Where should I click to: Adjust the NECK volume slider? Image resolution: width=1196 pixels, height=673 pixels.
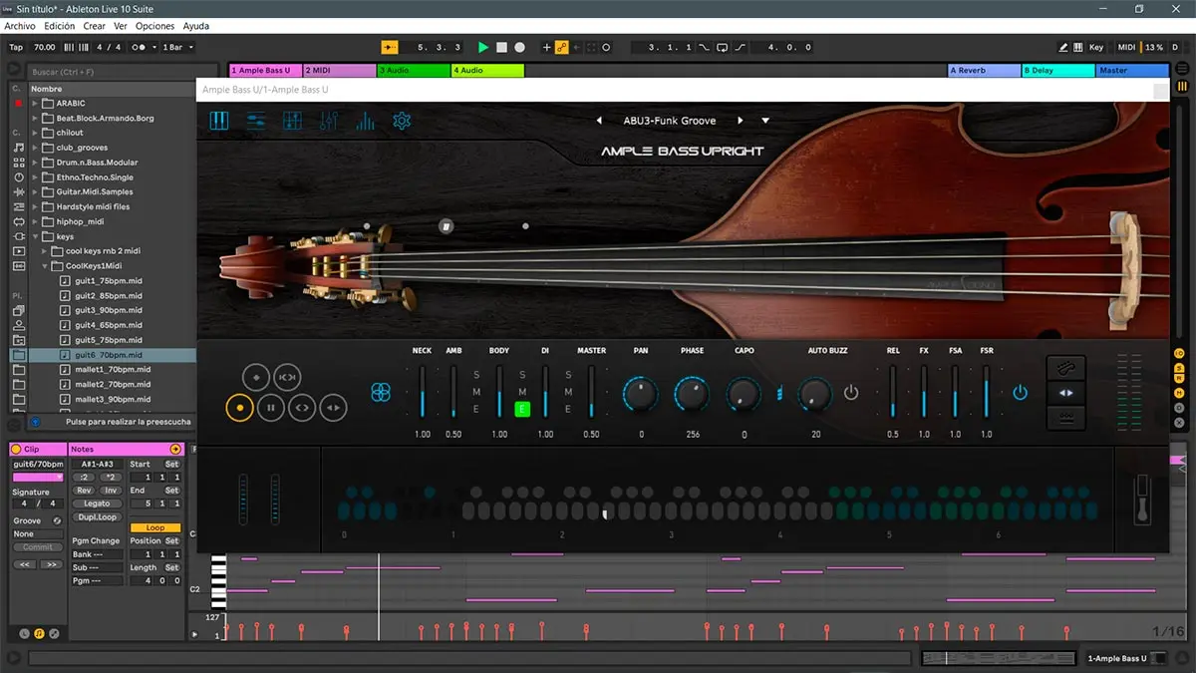tap(423, 391)
